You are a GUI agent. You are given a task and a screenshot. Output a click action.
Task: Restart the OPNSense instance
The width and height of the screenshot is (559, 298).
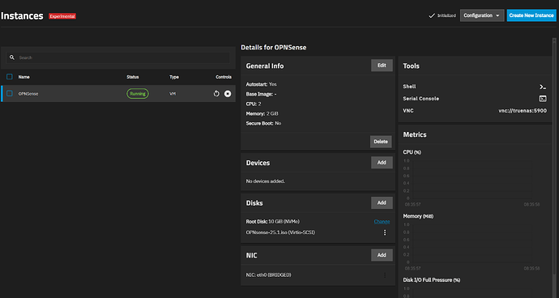[x=216, y=94]
